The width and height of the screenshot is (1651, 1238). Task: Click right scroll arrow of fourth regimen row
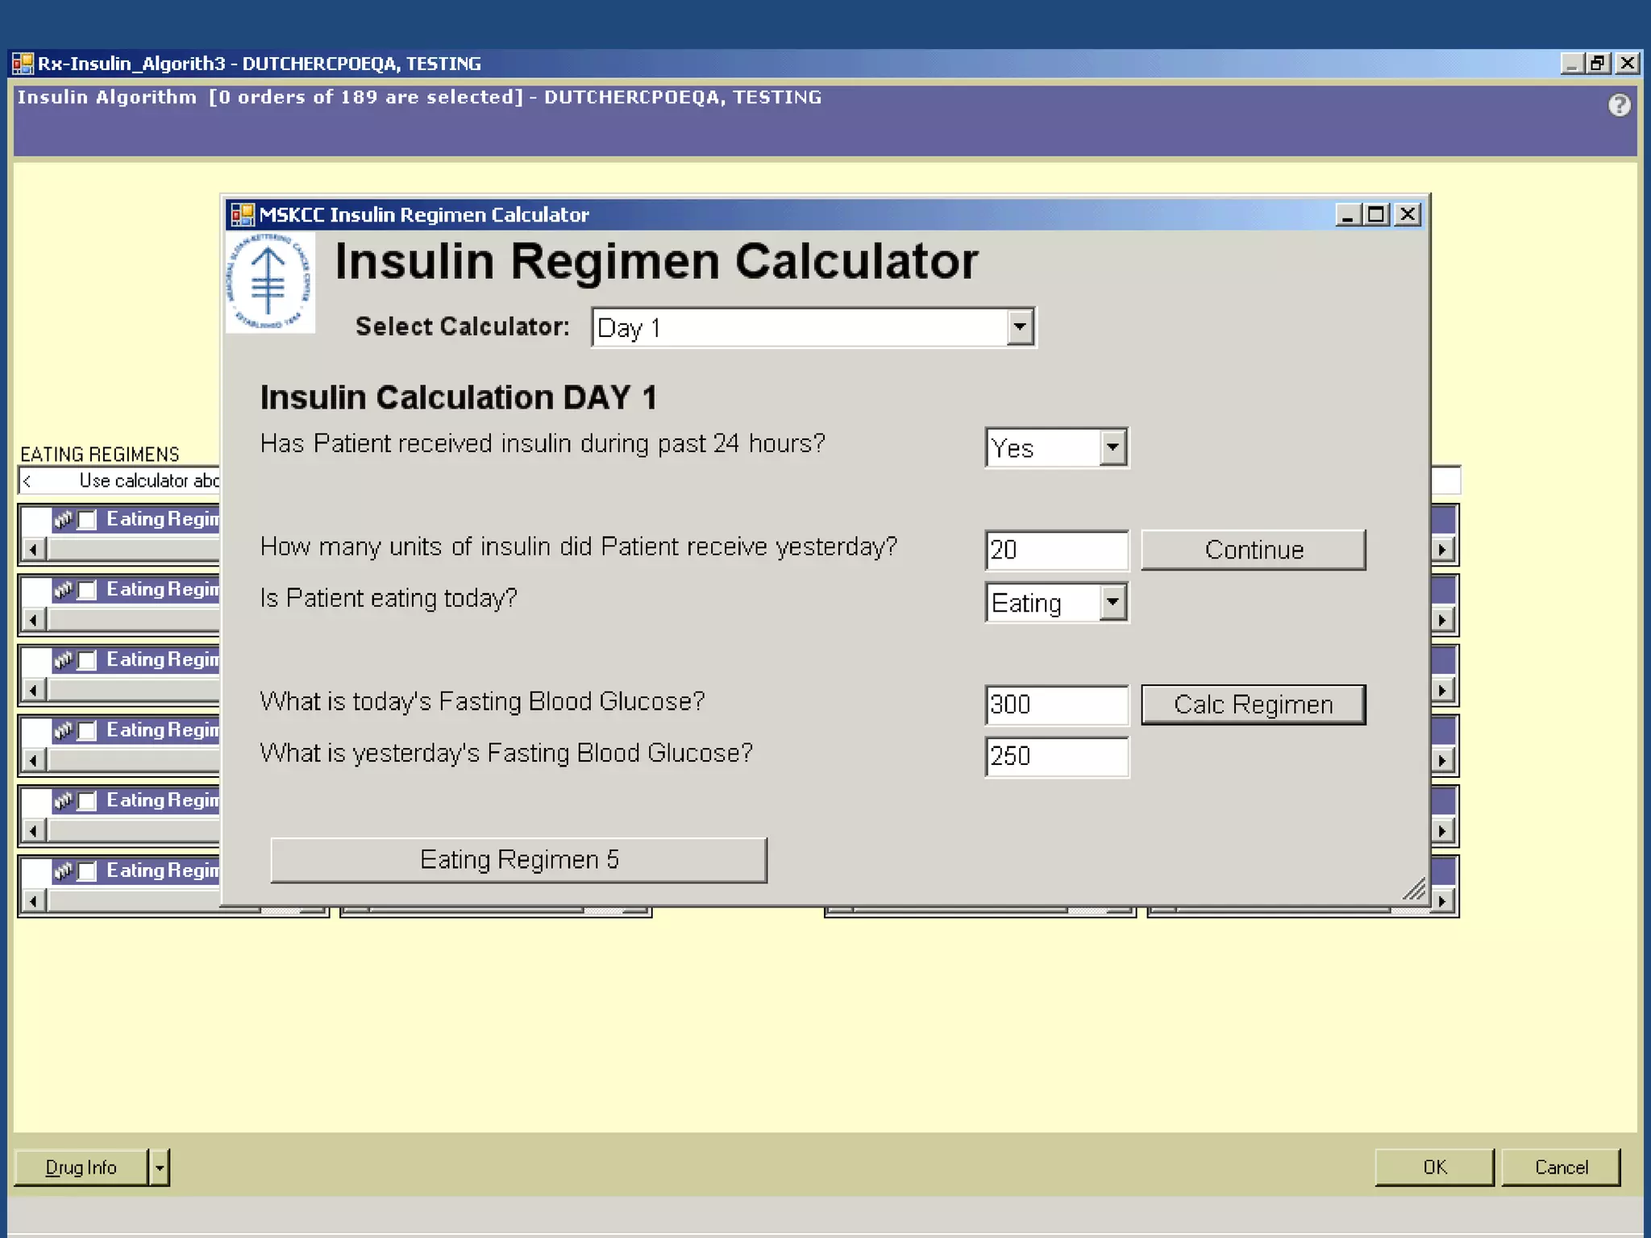click(x=1442, y=760)
